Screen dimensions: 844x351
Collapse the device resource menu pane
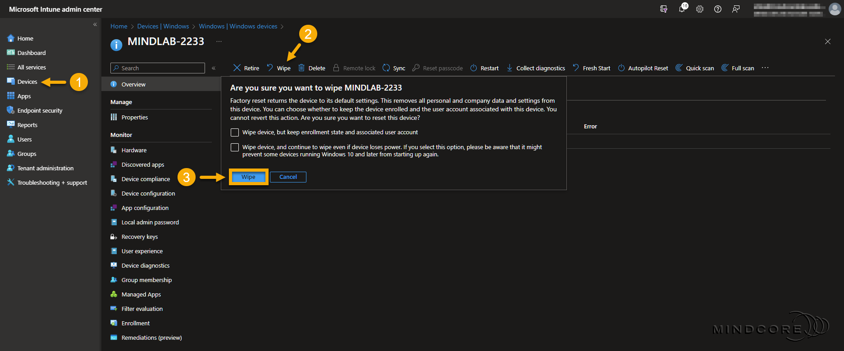(x=214, y=68)
